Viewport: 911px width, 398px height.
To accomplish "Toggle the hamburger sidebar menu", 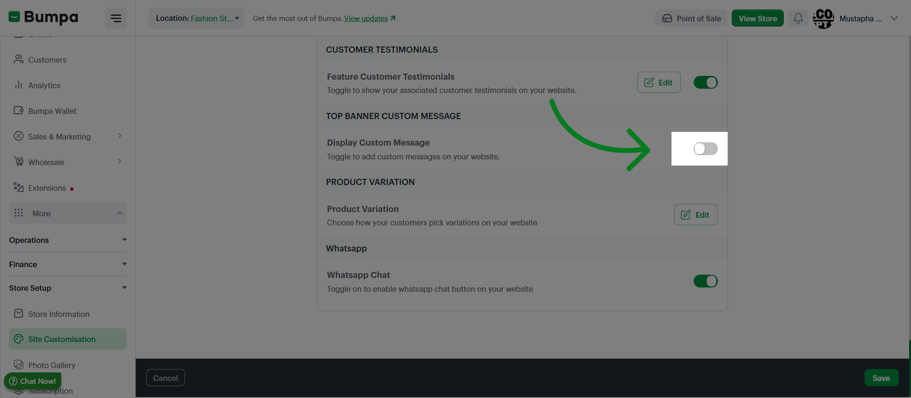I will (x=116, y=19).
